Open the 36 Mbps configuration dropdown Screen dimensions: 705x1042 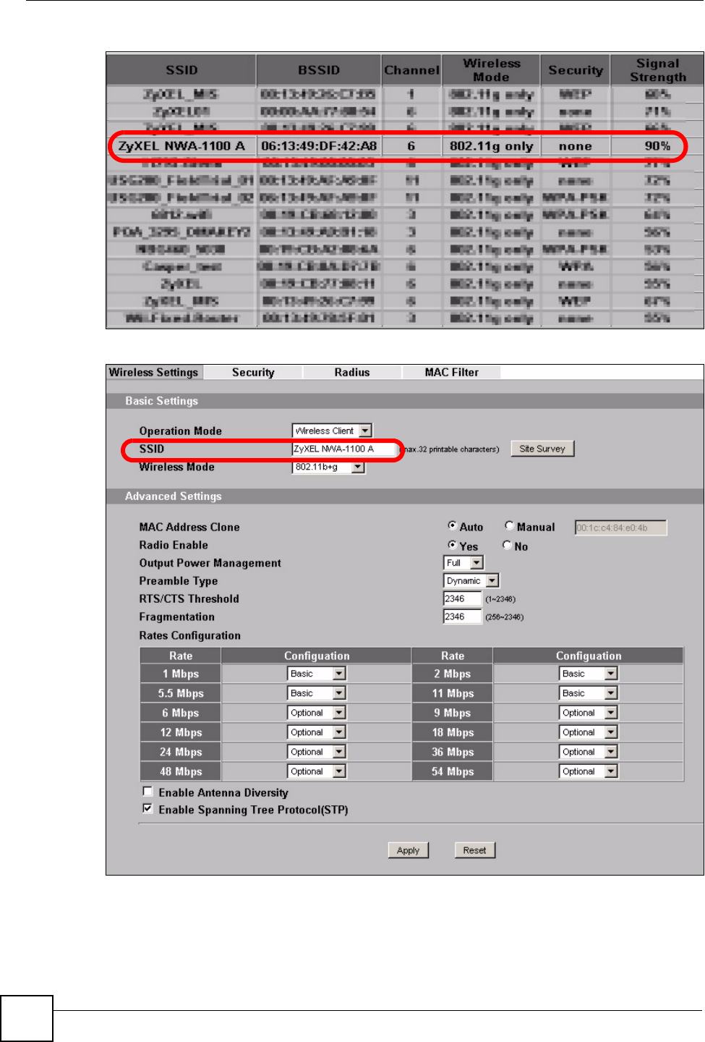[x=589, y=752]
